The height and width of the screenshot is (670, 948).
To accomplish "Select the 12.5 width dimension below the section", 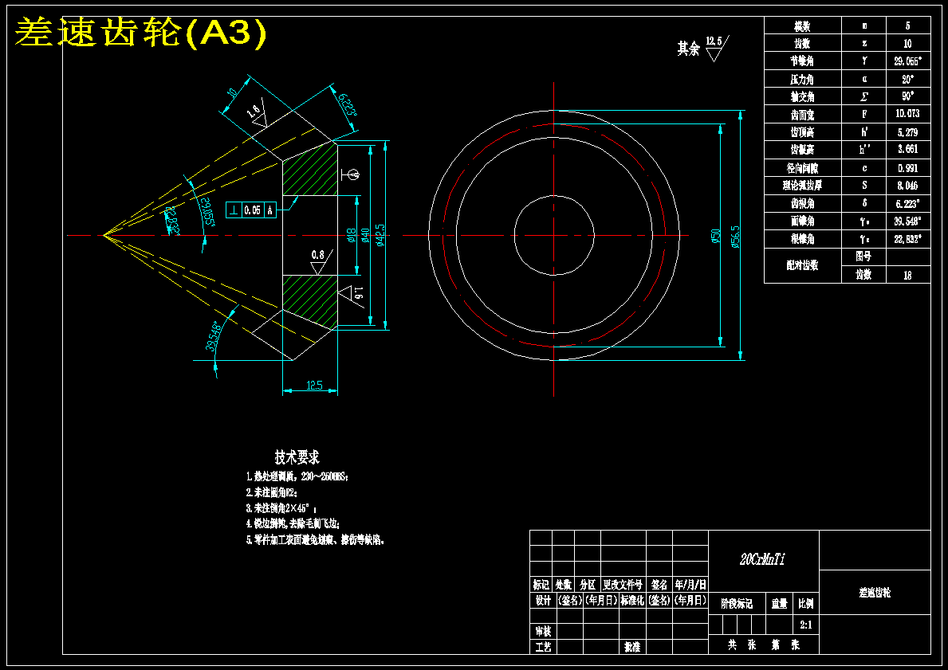I will [314, 386].
